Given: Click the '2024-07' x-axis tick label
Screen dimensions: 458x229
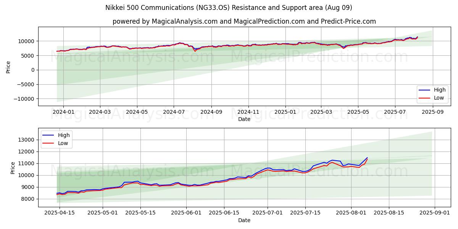Looking at the screenshot, I should [x=174, y=112].
